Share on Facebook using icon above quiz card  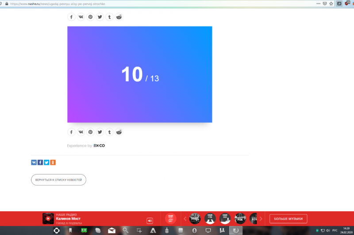click(x=71, y=17)
